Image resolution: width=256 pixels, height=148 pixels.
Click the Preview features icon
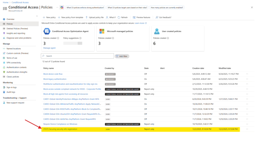point(134,17)
